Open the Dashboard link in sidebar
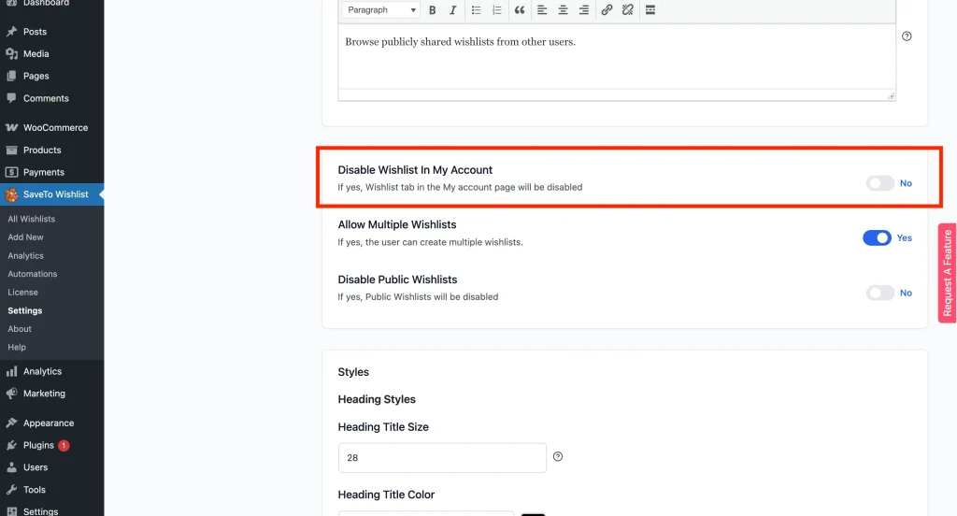957x516 pixels. coord(46,3)
